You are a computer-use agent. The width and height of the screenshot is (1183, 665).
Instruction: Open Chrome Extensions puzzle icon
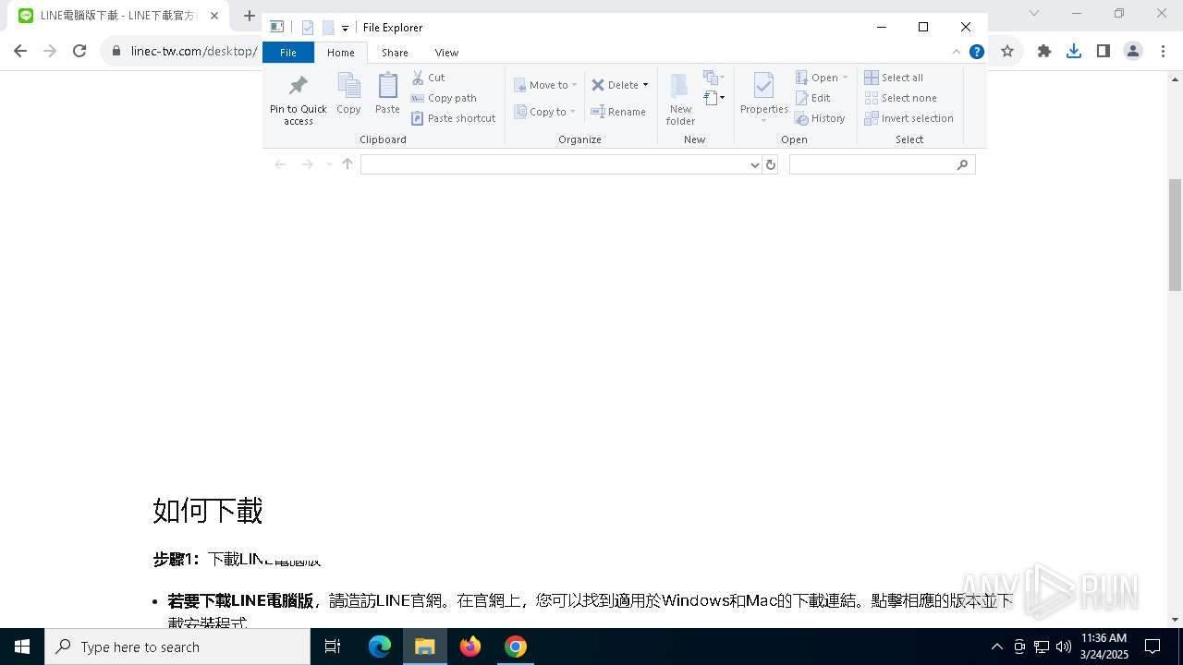click(x=1044, y=51)
